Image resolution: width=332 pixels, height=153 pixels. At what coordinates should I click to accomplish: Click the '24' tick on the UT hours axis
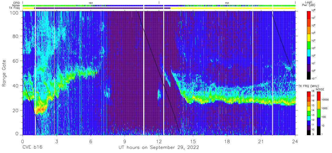pyautogui.click(x=295, y=141)
